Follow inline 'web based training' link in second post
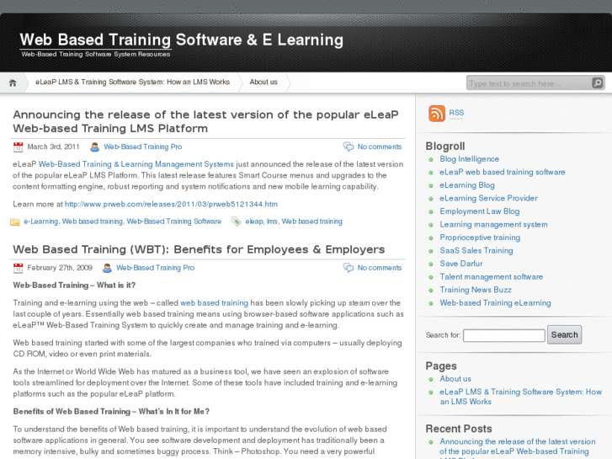 [215, 303]
